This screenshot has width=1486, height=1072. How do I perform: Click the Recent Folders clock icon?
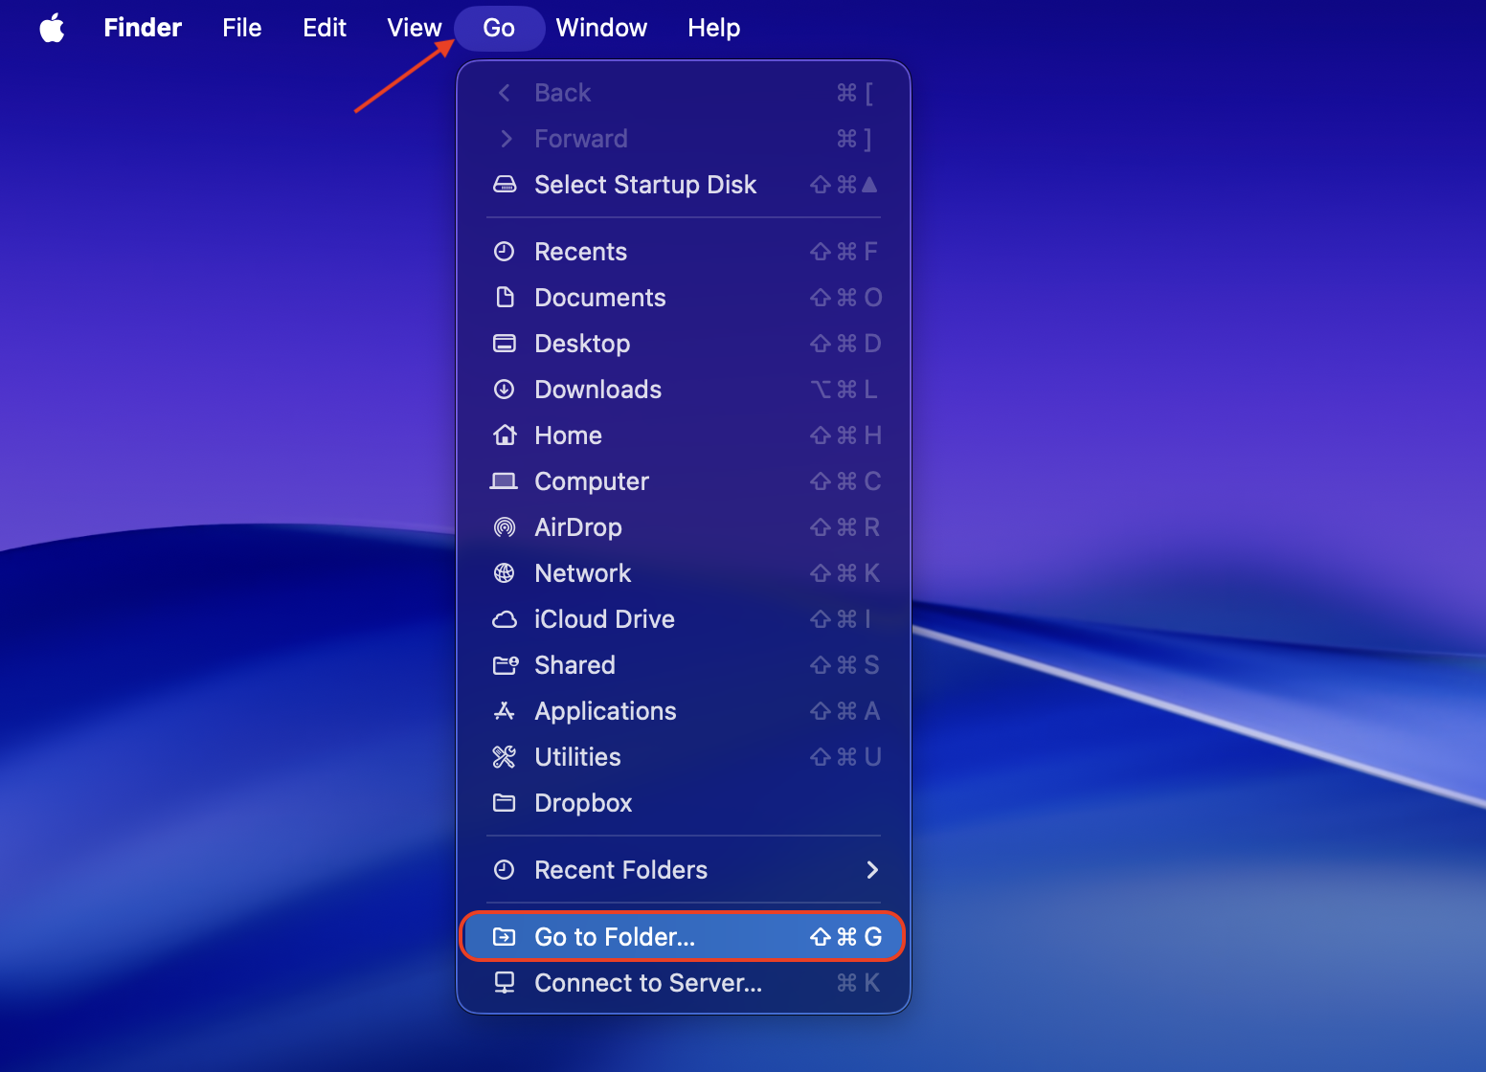coord(505,869)
